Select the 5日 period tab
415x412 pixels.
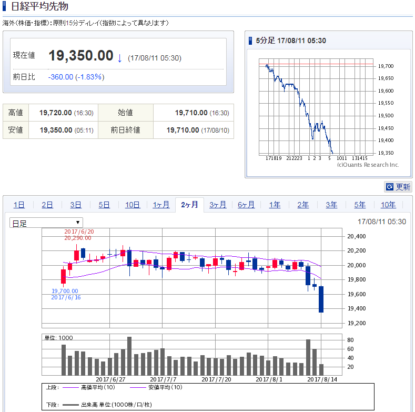[104, 205]
